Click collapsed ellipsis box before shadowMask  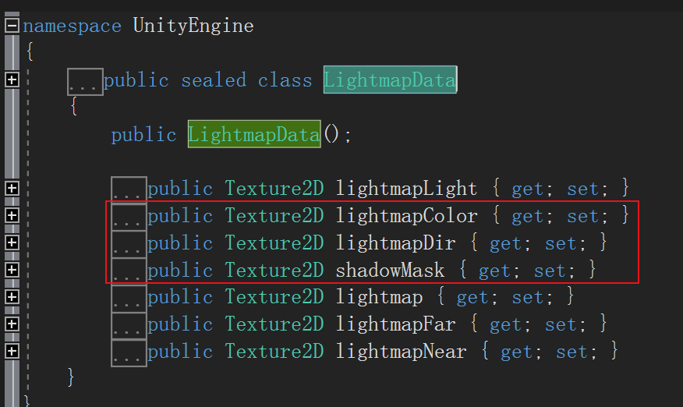coord(129,271)
